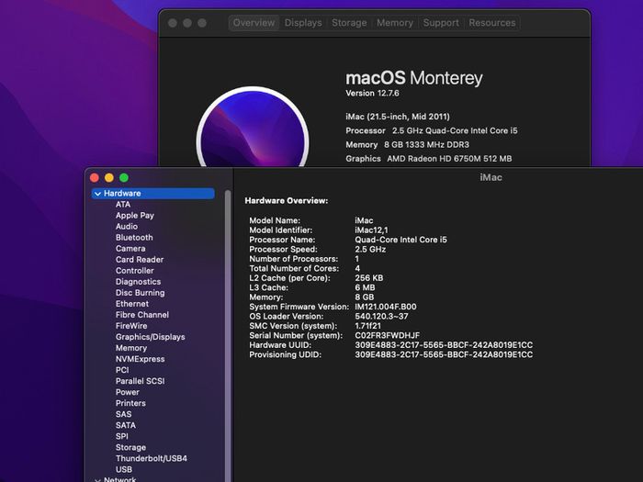Select Storage in the System Information sidebar
The width and height of the screenshot is (643, 482).
pyautogui.click(x=130, y=448)
